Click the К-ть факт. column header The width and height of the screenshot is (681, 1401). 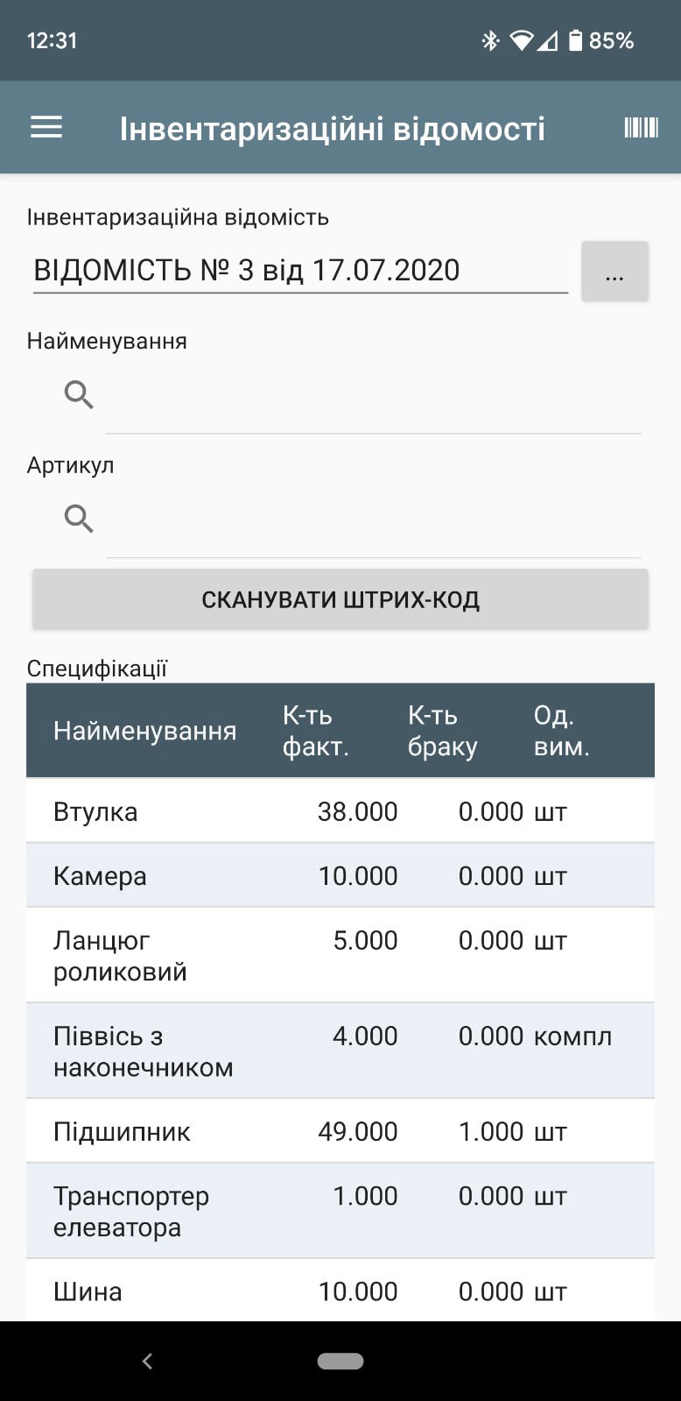[x=316, y=731]
